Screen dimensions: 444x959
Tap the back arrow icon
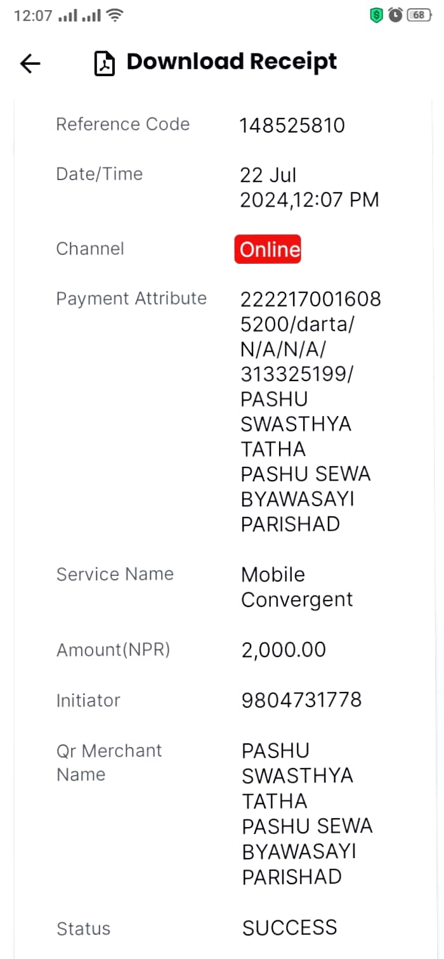pyautogui.click(x=30, y=63)
